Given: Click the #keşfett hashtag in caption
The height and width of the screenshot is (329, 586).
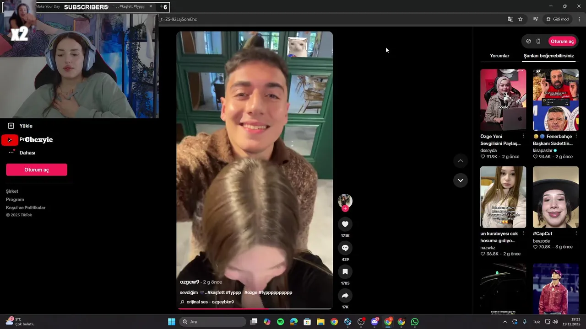Looking at the screenshot, I should (x=215, y=292).
